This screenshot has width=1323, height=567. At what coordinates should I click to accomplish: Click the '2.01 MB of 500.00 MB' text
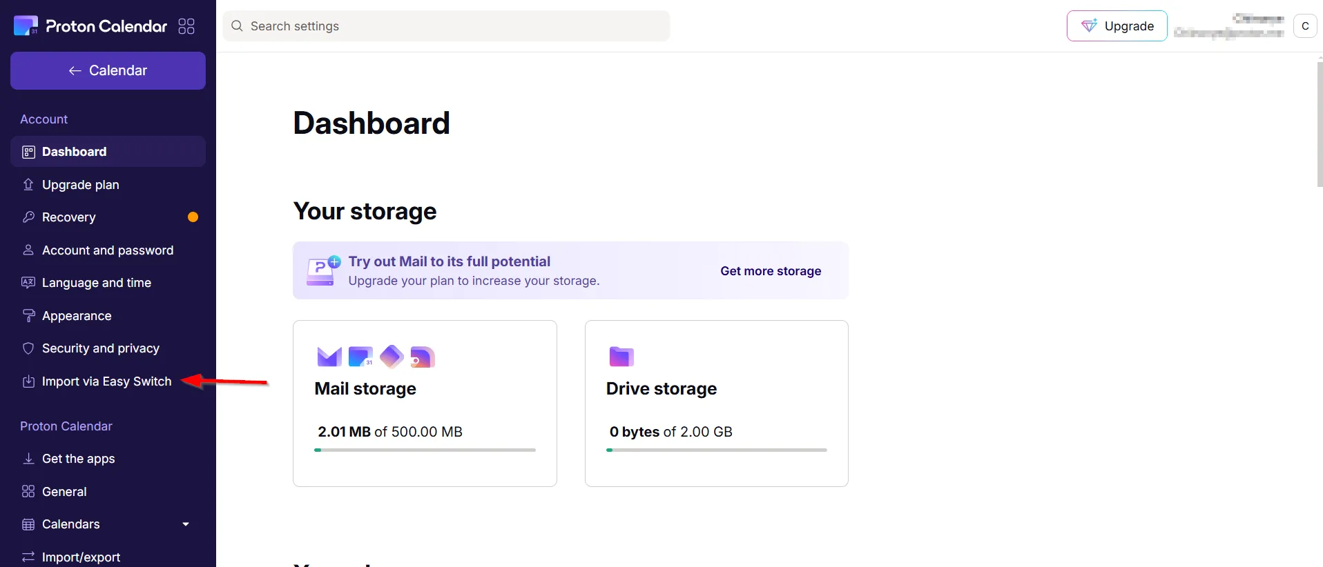[390, 432]
